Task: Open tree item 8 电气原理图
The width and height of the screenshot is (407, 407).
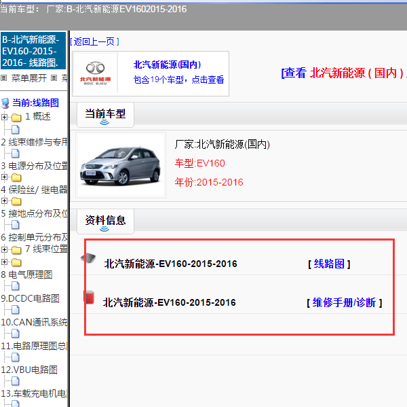Action: [x=26, y=275]
